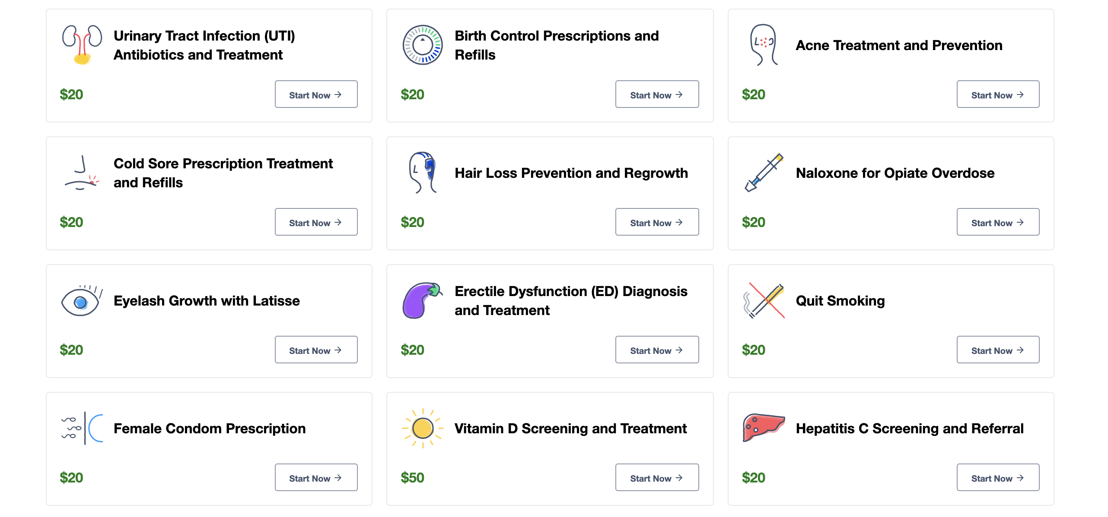Click the $50 price for Vitamin D Screening
This screenshot has width=1108, height=517.
412,478
